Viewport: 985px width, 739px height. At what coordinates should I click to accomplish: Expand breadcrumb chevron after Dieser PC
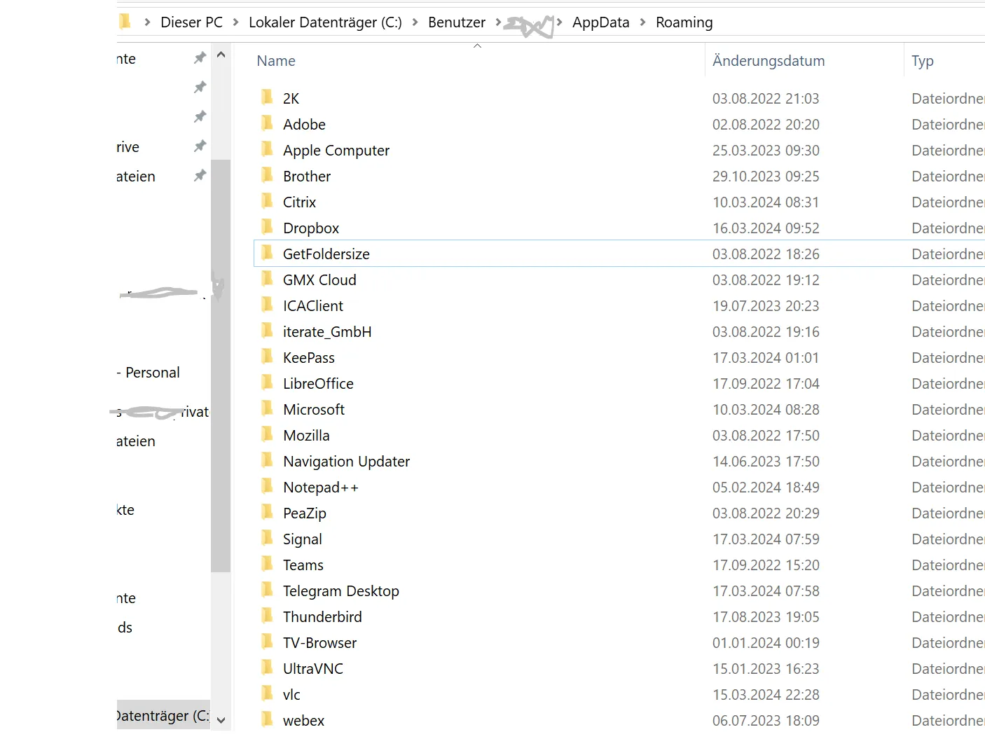tap(236, 22)
